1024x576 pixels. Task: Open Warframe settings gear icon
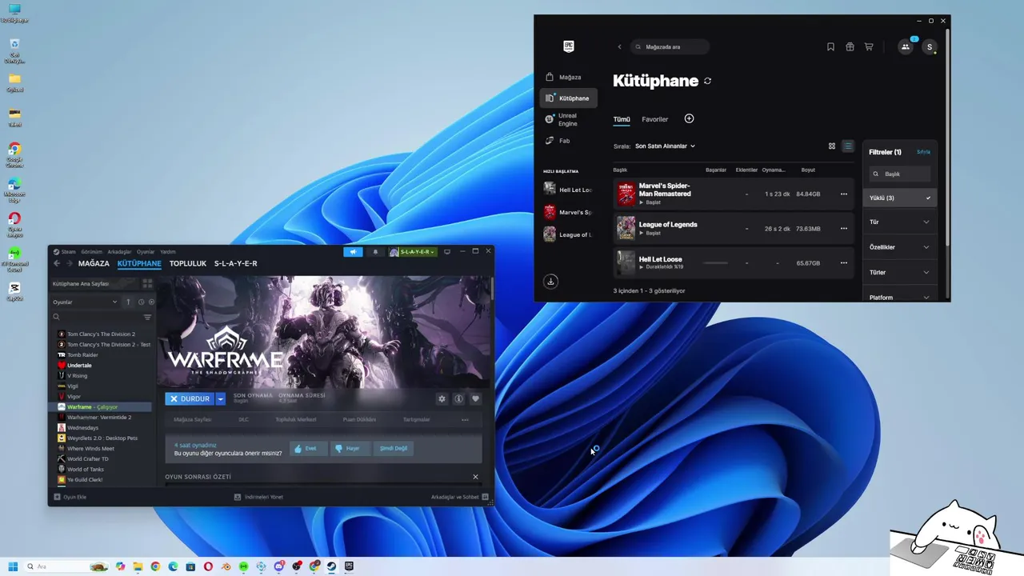[x=442, y=398]
